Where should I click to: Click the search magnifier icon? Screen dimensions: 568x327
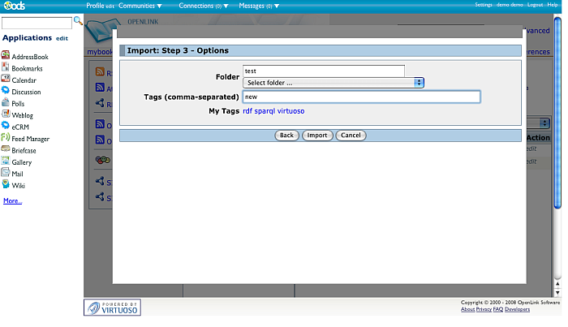coord(79,20)
